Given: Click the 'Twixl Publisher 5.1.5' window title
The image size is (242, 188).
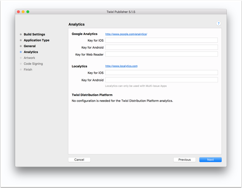Looking at the screenshot, I should coord(121,12).
